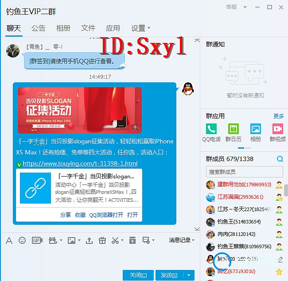
Task: Click the chat bubble checkmark icon
Action: tap(146, 240)
